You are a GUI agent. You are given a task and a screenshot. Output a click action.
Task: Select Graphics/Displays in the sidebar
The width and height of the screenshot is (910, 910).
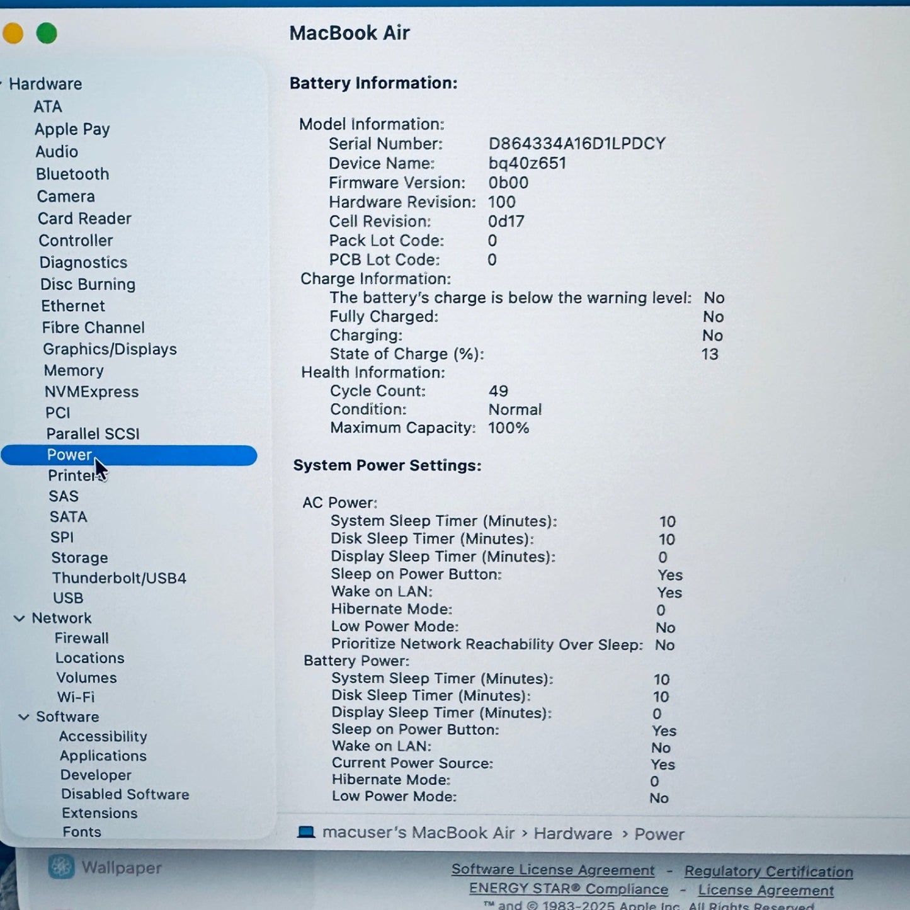109,349
